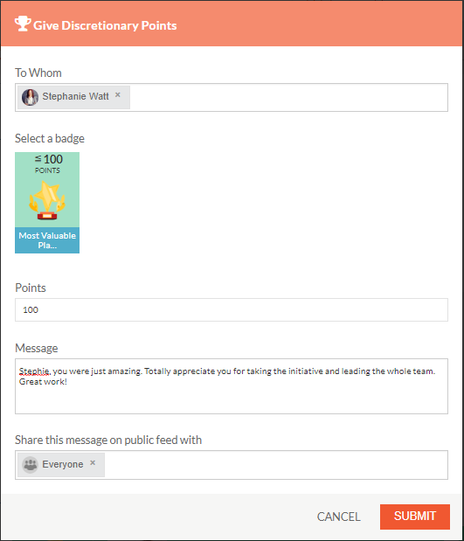The height and width of the screenshot is (541, 464).
Task: Click empty area of share-with field
Action: pyautogui.click(x=276, y=465)
